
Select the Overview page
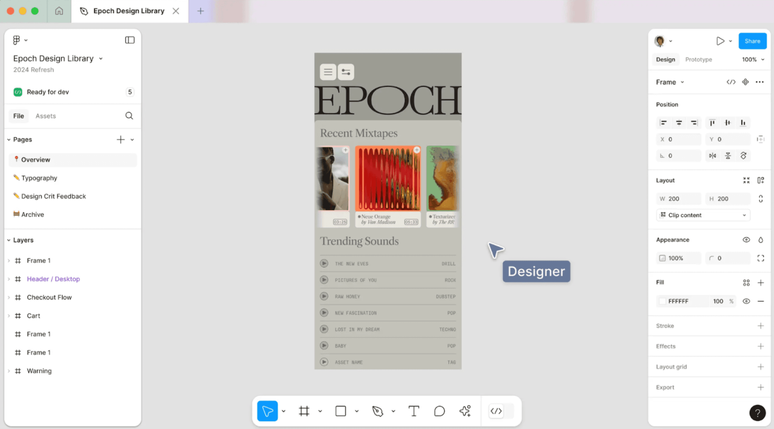[36, 159]
